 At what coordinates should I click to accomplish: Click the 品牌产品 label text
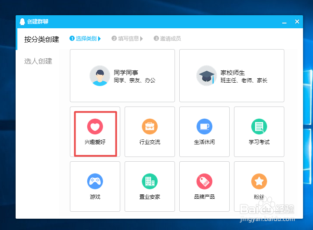point(204,197)
